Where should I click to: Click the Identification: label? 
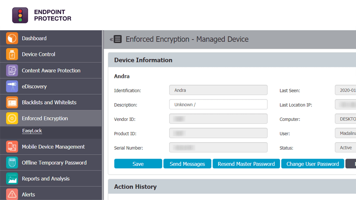(127, 91)
